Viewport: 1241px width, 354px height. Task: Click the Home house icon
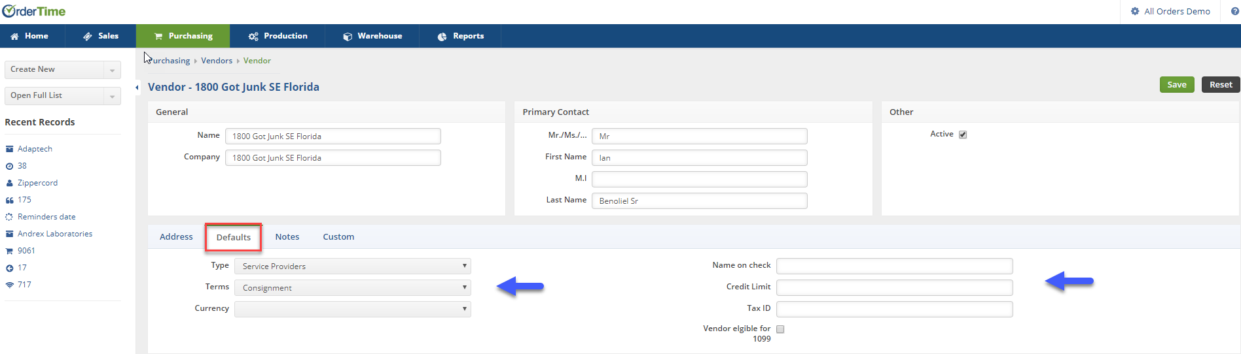click(14, 37)
